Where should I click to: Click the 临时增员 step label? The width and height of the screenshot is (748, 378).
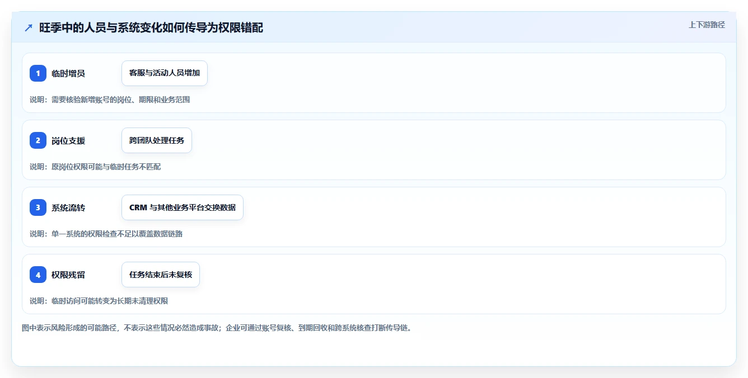coord(68,73)
